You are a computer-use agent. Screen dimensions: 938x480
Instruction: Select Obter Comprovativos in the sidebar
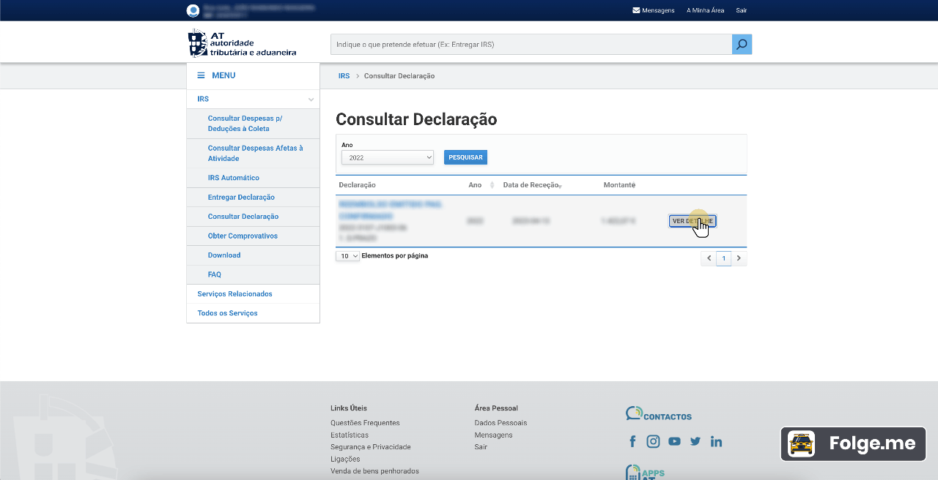tap(243, 236)
